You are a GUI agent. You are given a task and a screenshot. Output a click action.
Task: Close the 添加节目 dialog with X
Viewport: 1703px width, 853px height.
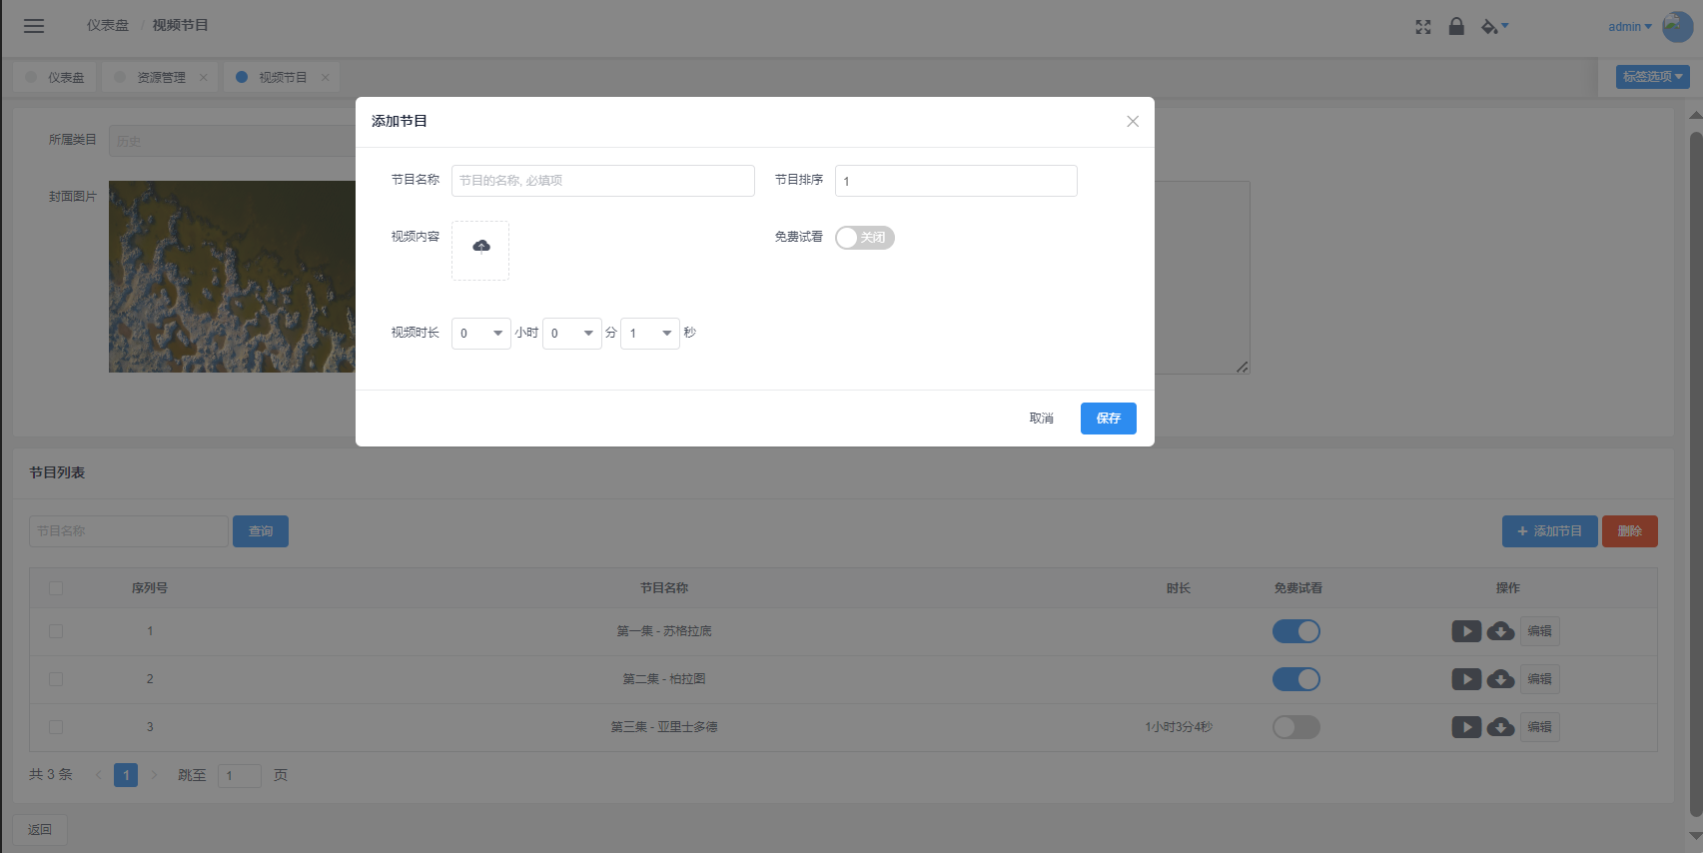1133,122
